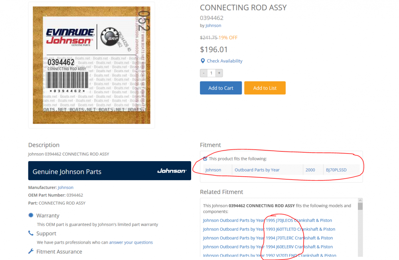The width and height of the screenshot is (399, 260).
Task: Decrease quantity with the minus button
Action: coord(203,73)
